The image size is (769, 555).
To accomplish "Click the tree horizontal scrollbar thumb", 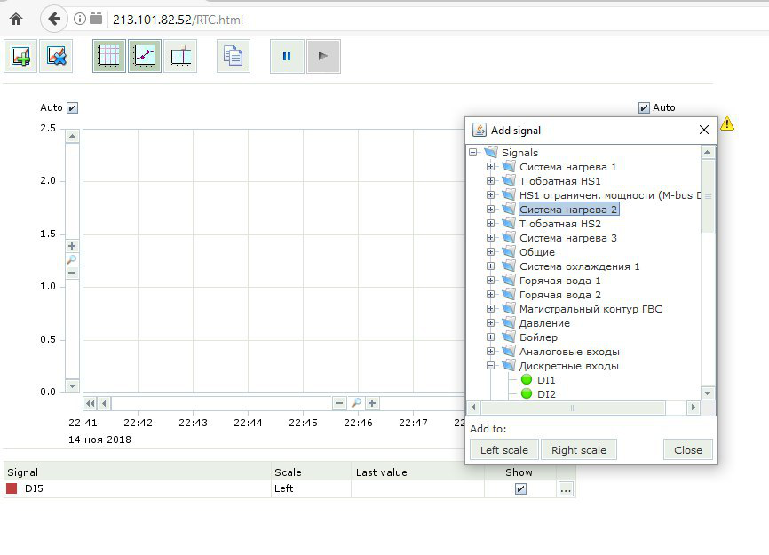I will coord(573,408).
